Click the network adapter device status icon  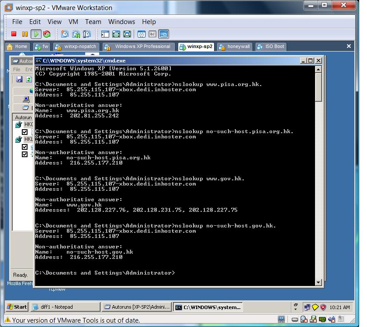tap(322, 319)
